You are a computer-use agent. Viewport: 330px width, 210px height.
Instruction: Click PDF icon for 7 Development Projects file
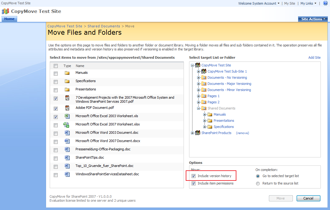tap(67, 98)
